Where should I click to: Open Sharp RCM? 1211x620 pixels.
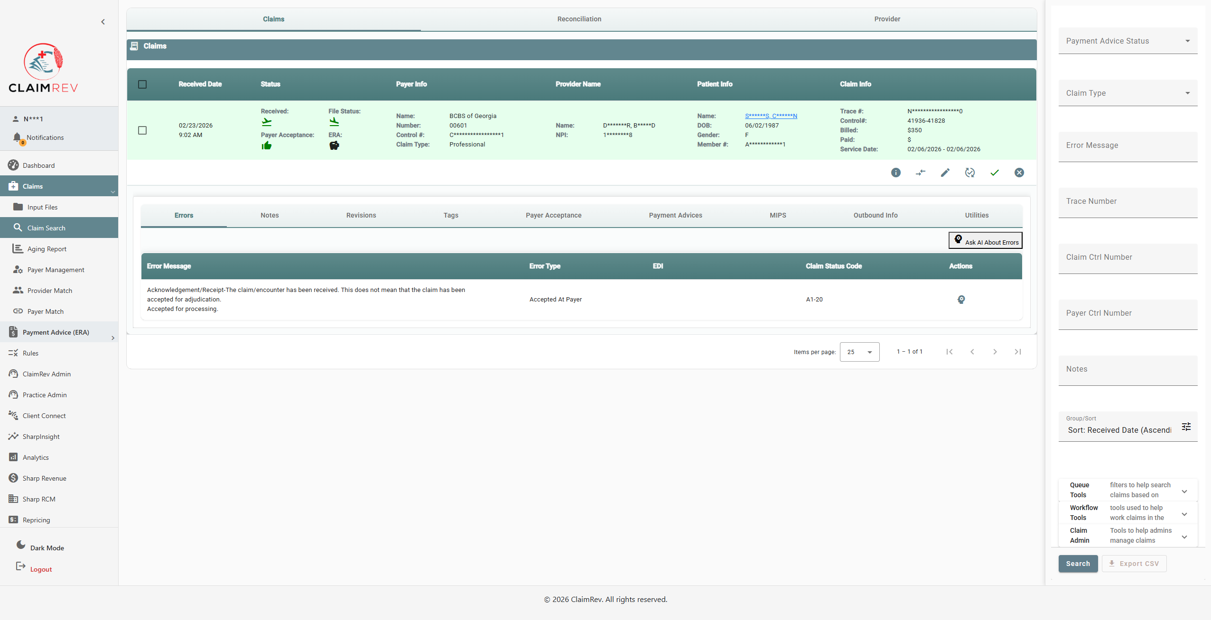click(59, 499)
